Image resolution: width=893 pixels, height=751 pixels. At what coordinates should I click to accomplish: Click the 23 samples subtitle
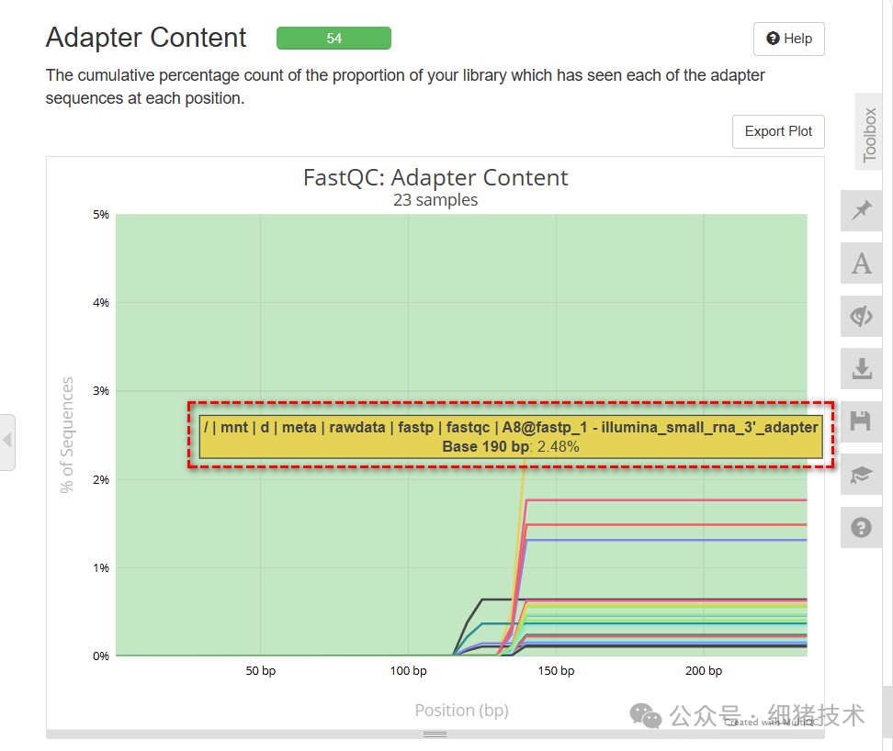pos(435,199)
